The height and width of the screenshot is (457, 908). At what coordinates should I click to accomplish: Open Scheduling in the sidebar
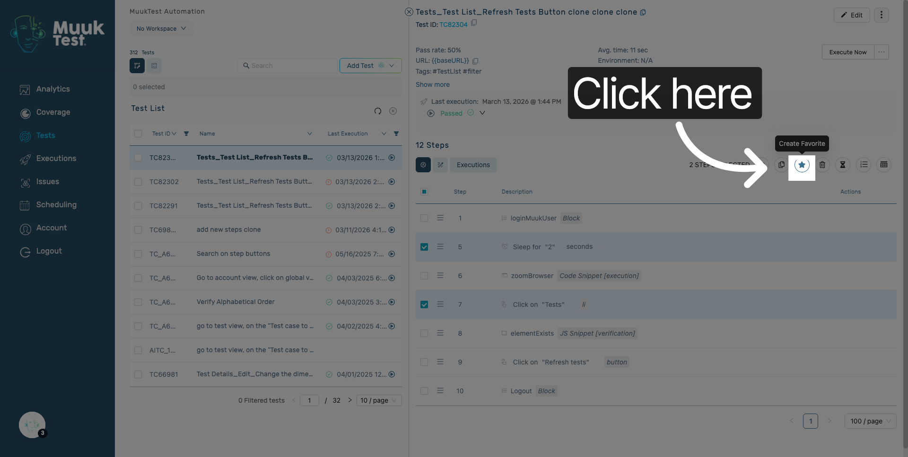tap(56, 205)
